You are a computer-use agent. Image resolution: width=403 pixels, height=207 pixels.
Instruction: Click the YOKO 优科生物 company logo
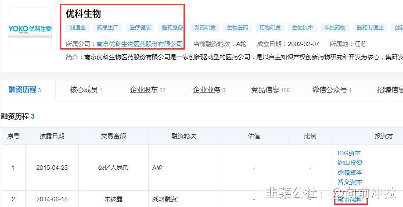pos(30,29)
